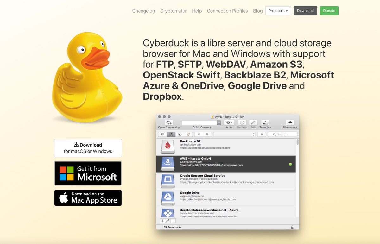
Task: Open the Protocols dropdown
Action: [278, 10]
